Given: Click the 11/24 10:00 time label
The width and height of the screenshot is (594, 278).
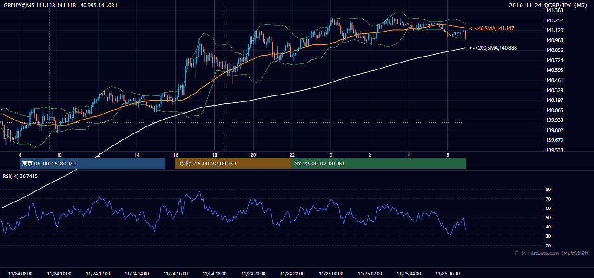Looking at the screenshot, I should (x=59, y=273).
